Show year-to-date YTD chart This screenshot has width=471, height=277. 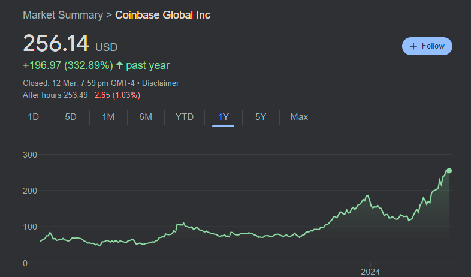pos(184,117)
